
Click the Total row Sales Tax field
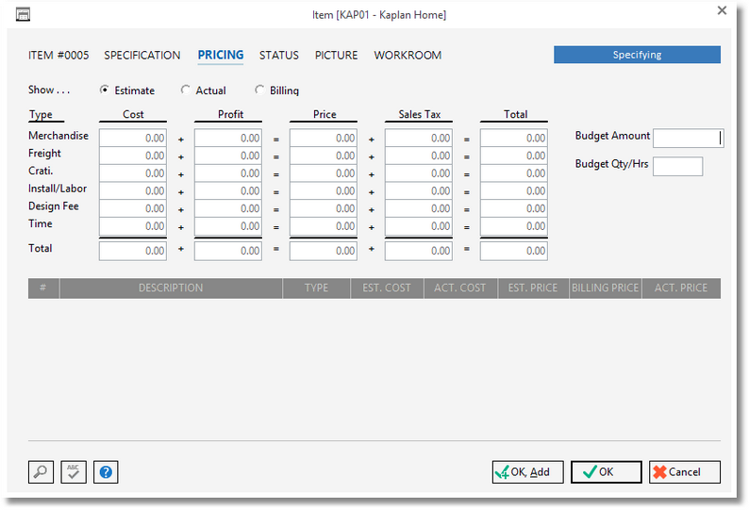(x=419, y=251)
